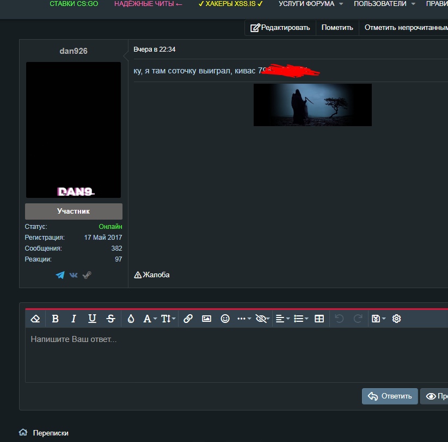The height and width of the screenshot is (442, 448).
Task: Open the ПОЛЬЗОВАТЕЛИ navigation menu
Action: (x=384, y=4)
